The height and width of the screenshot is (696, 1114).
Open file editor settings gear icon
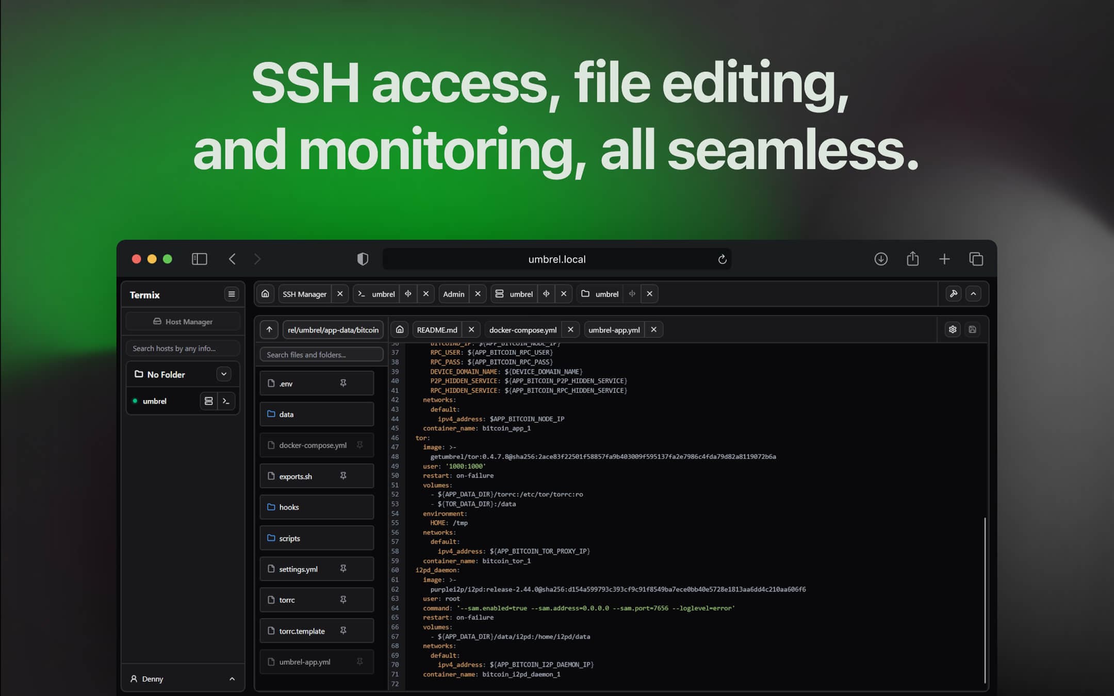(953, 329)
